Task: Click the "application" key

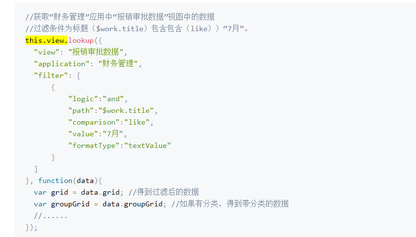Action: click(x=62, y=64)
